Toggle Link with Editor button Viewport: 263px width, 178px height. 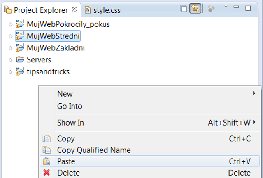coord(195,9)
